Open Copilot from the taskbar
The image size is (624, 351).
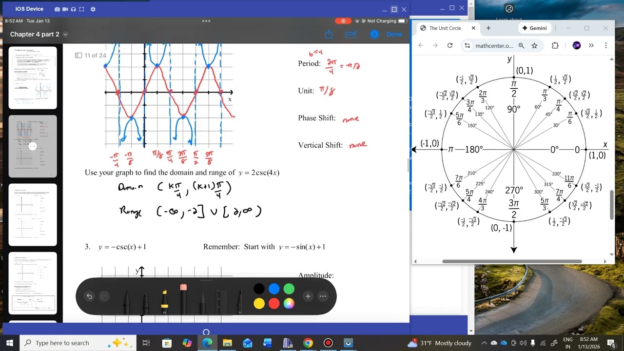pos(187,343)
